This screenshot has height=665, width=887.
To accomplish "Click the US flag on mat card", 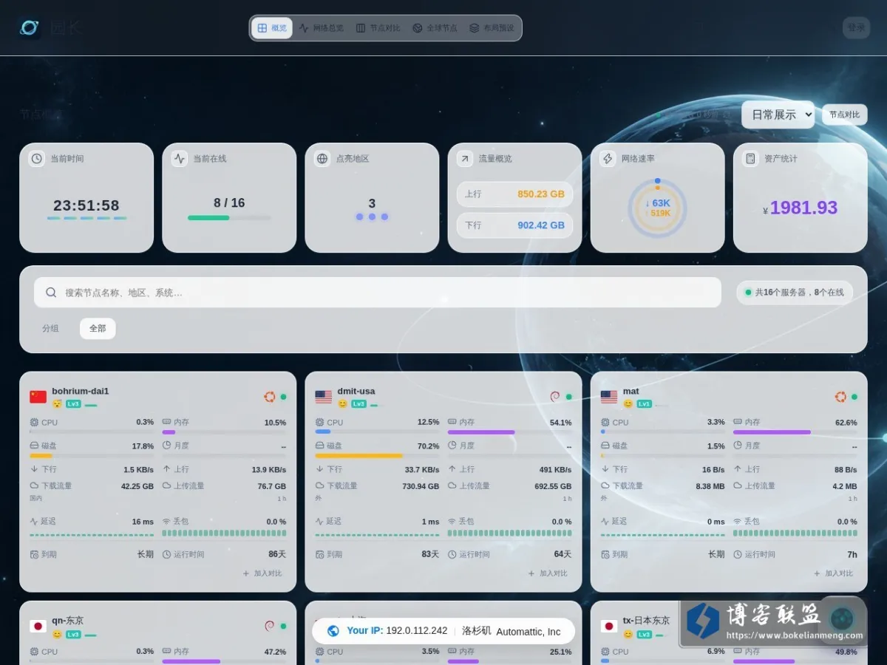I will click(x=609, y=397).
